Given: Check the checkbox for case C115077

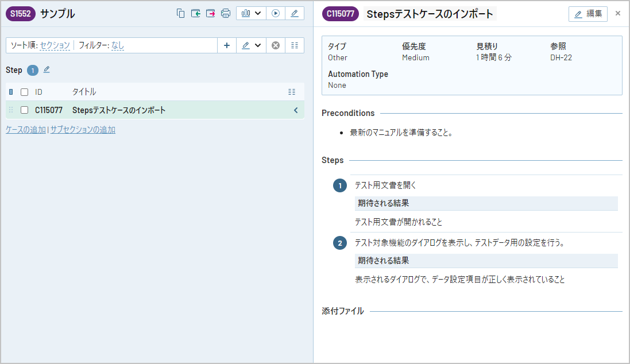Looking at the screenshot, I should 24,109.
